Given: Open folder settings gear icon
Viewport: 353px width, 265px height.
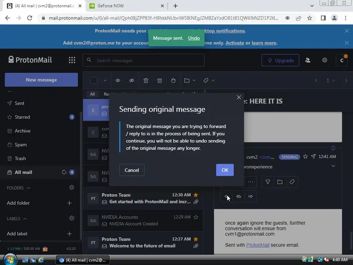Looking at the screenshot, I should click(72, 187).
